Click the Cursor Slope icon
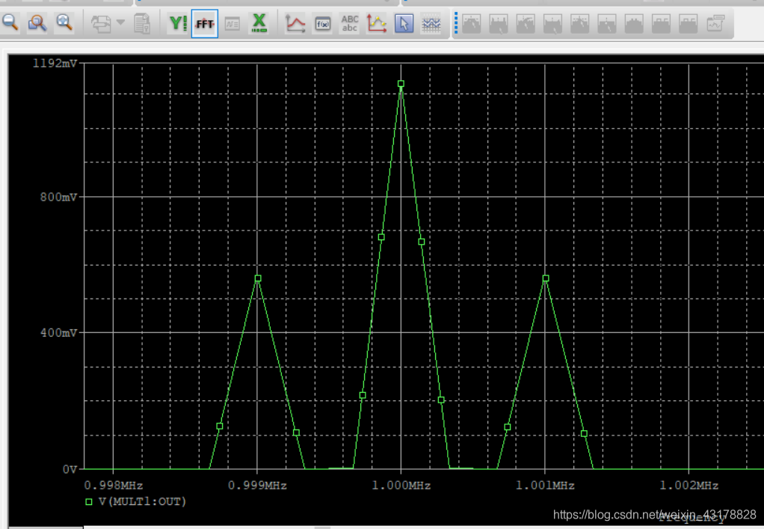 click(x=526, y=23)
